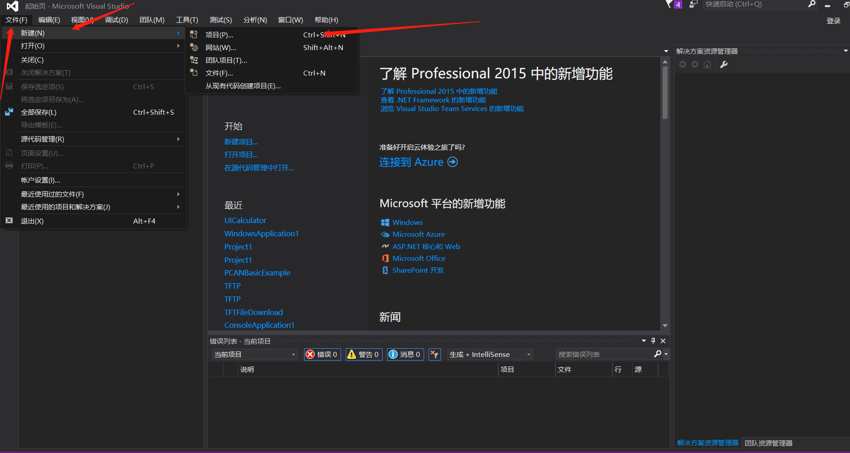Image resolution: width=850 pixels, height=453 pixels.
Task: Open Error List window position dropdown arrow
Action: [x=644, y=341]
